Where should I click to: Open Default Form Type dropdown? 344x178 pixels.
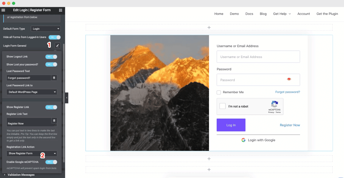tap(46, 29)
